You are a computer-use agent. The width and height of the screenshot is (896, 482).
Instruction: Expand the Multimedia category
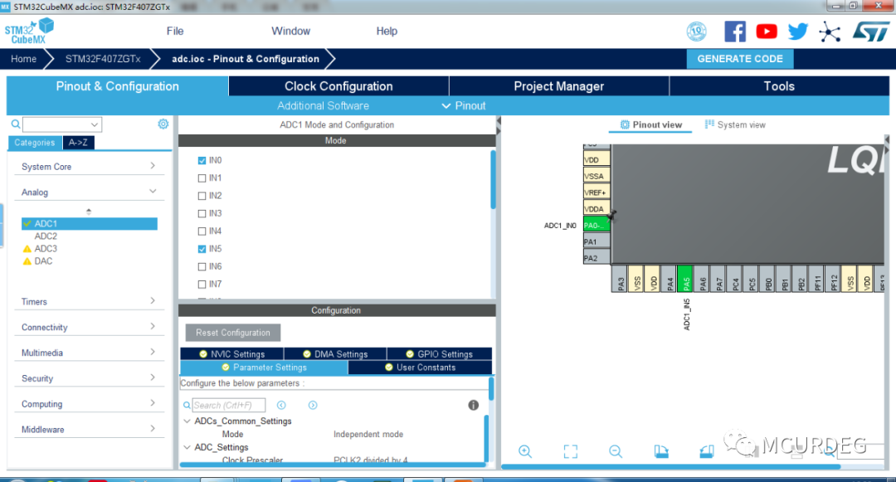[x=89, y=353]
